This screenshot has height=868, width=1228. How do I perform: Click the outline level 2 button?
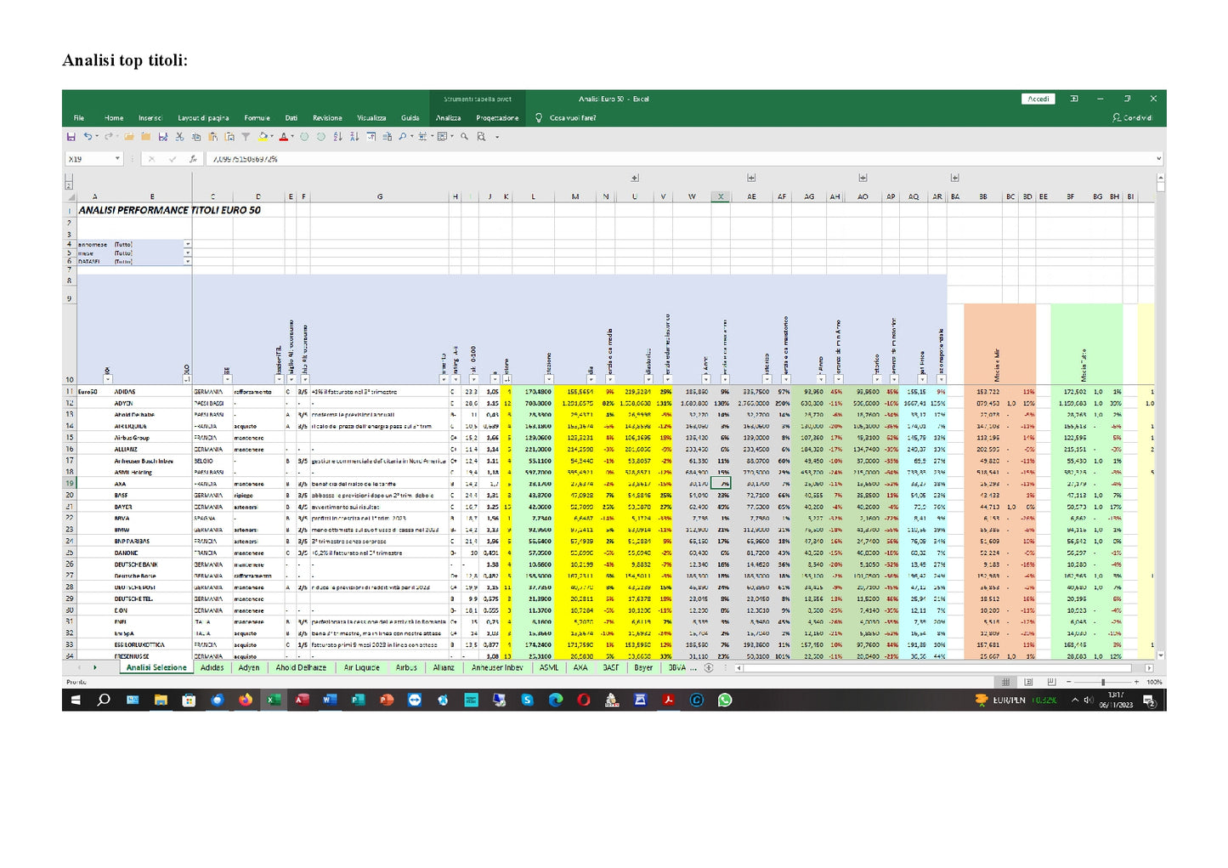(x=69, y=185)
